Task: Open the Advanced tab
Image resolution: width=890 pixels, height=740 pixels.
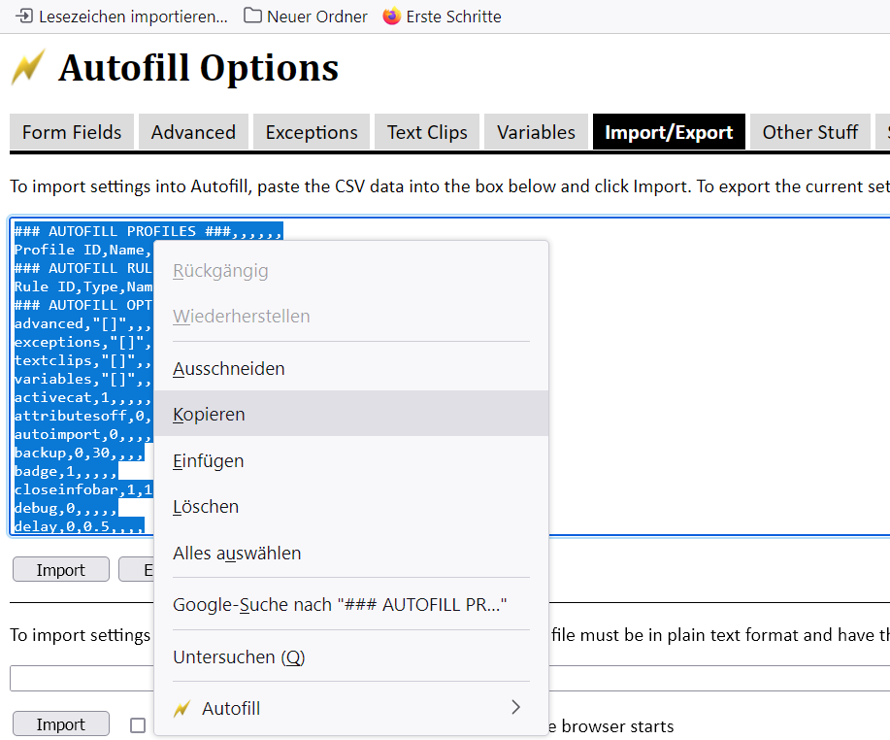Action: [193, 132]
